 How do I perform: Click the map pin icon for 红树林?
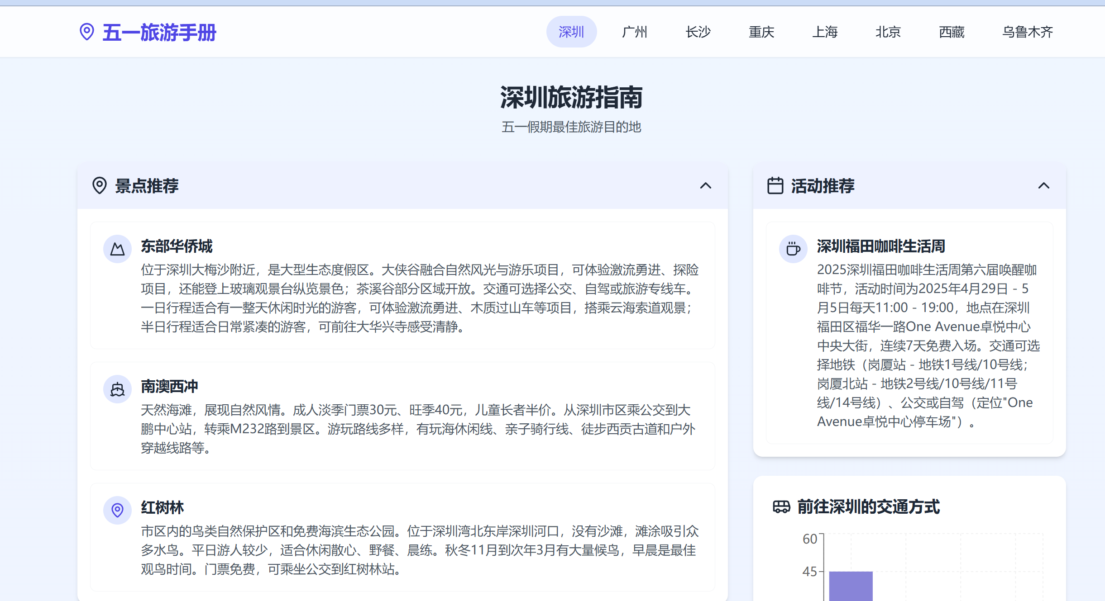(x=117, y=510)
